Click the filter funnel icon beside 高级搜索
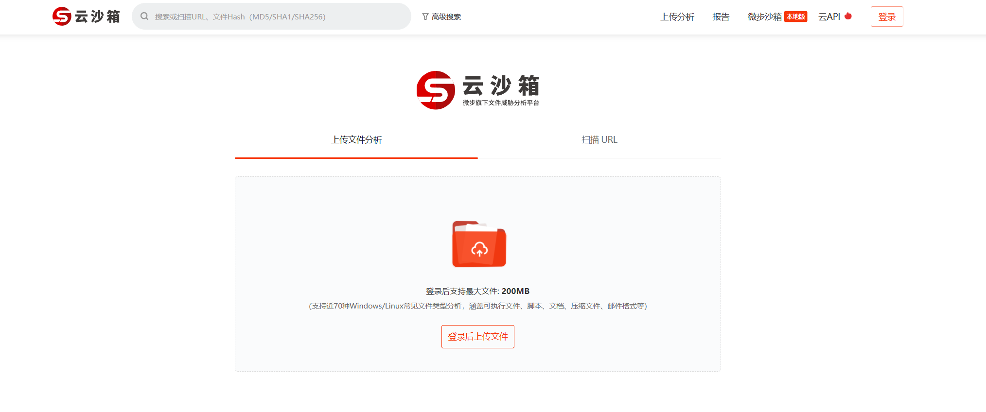986x412 pixels. tap(425, 17)
